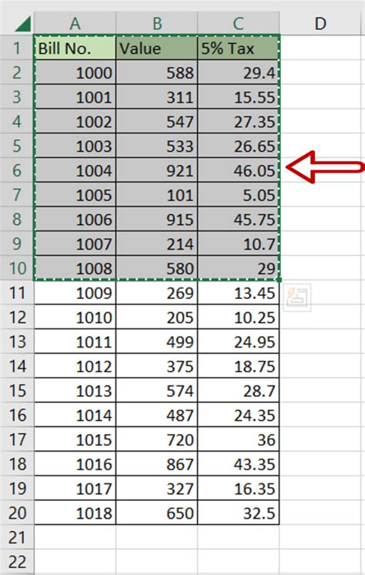Select cell with value 547
This screenshot has width=365, height=575.
pos(157,121)
